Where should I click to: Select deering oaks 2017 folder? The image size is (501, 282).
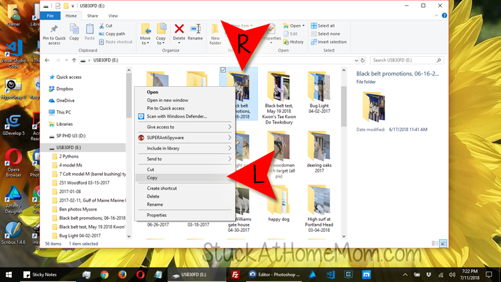[x=319, y=153]
